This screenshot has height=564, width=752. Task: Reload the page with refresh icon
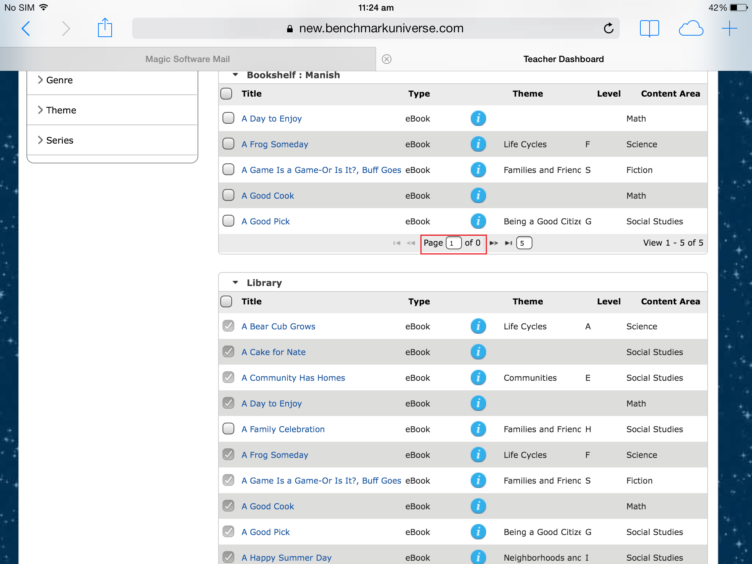[608, 28]
